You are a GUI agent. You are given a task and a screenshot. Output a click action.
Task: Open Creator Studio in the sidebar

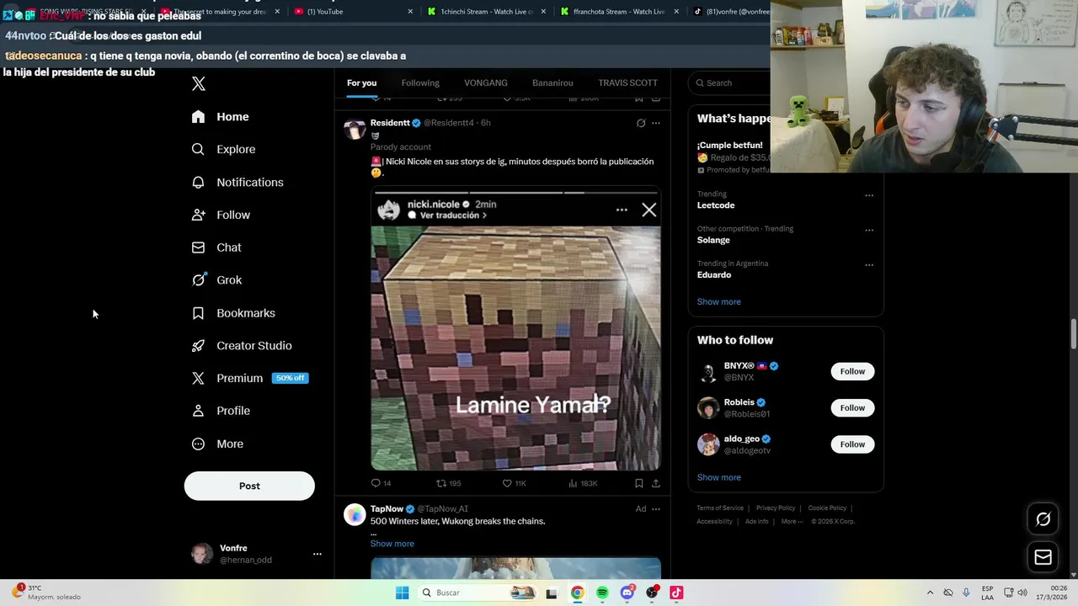pos(242,346)
